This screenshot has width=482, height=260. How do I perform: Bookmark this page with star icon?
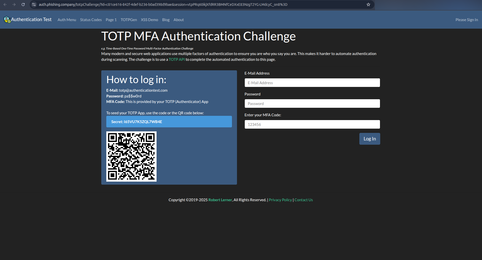click(x=368, y=5)
